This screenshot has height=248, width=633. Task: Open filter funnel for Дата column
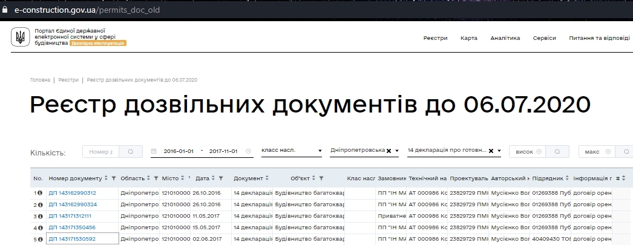click(221, 178)
